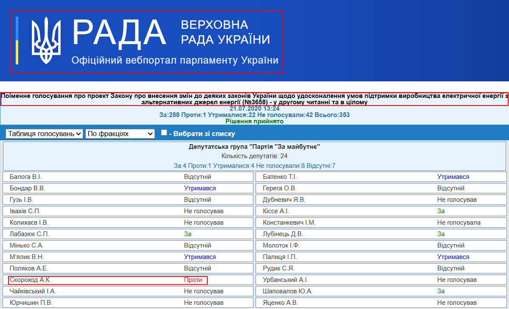Select deputy Лабазюк С.П.
The width and height of the screenshot is (509, 309).
point(29,234)
